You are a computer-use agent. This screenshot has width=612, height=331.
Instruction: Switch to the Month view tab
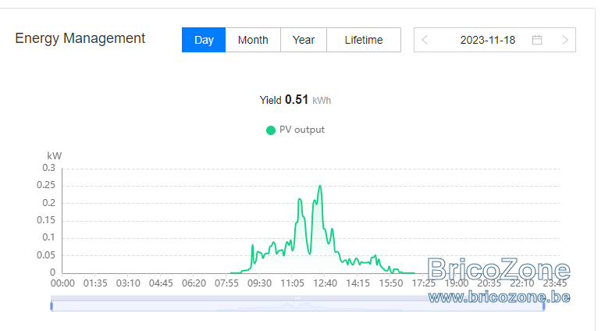pyautogui.click(x=253, y=40)
